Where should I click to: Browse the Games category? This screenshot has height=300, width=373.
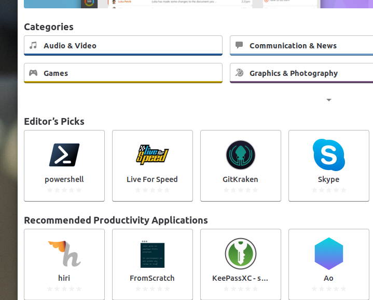click(x=123, y=73)
